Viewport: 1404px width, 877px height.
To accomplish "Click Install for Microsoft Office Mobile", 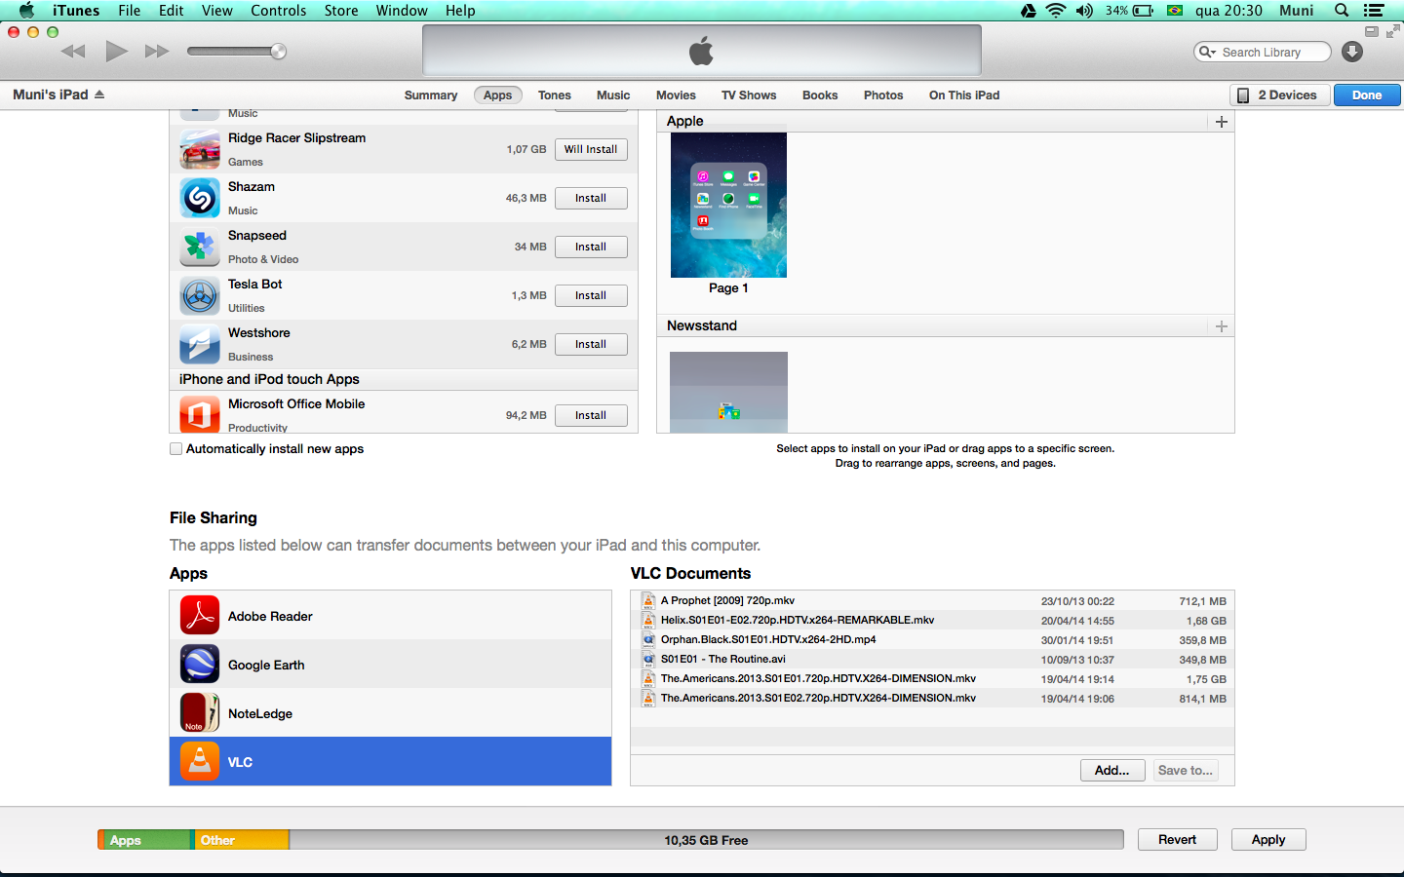I will pyautogui.click(x=591, y=415).
